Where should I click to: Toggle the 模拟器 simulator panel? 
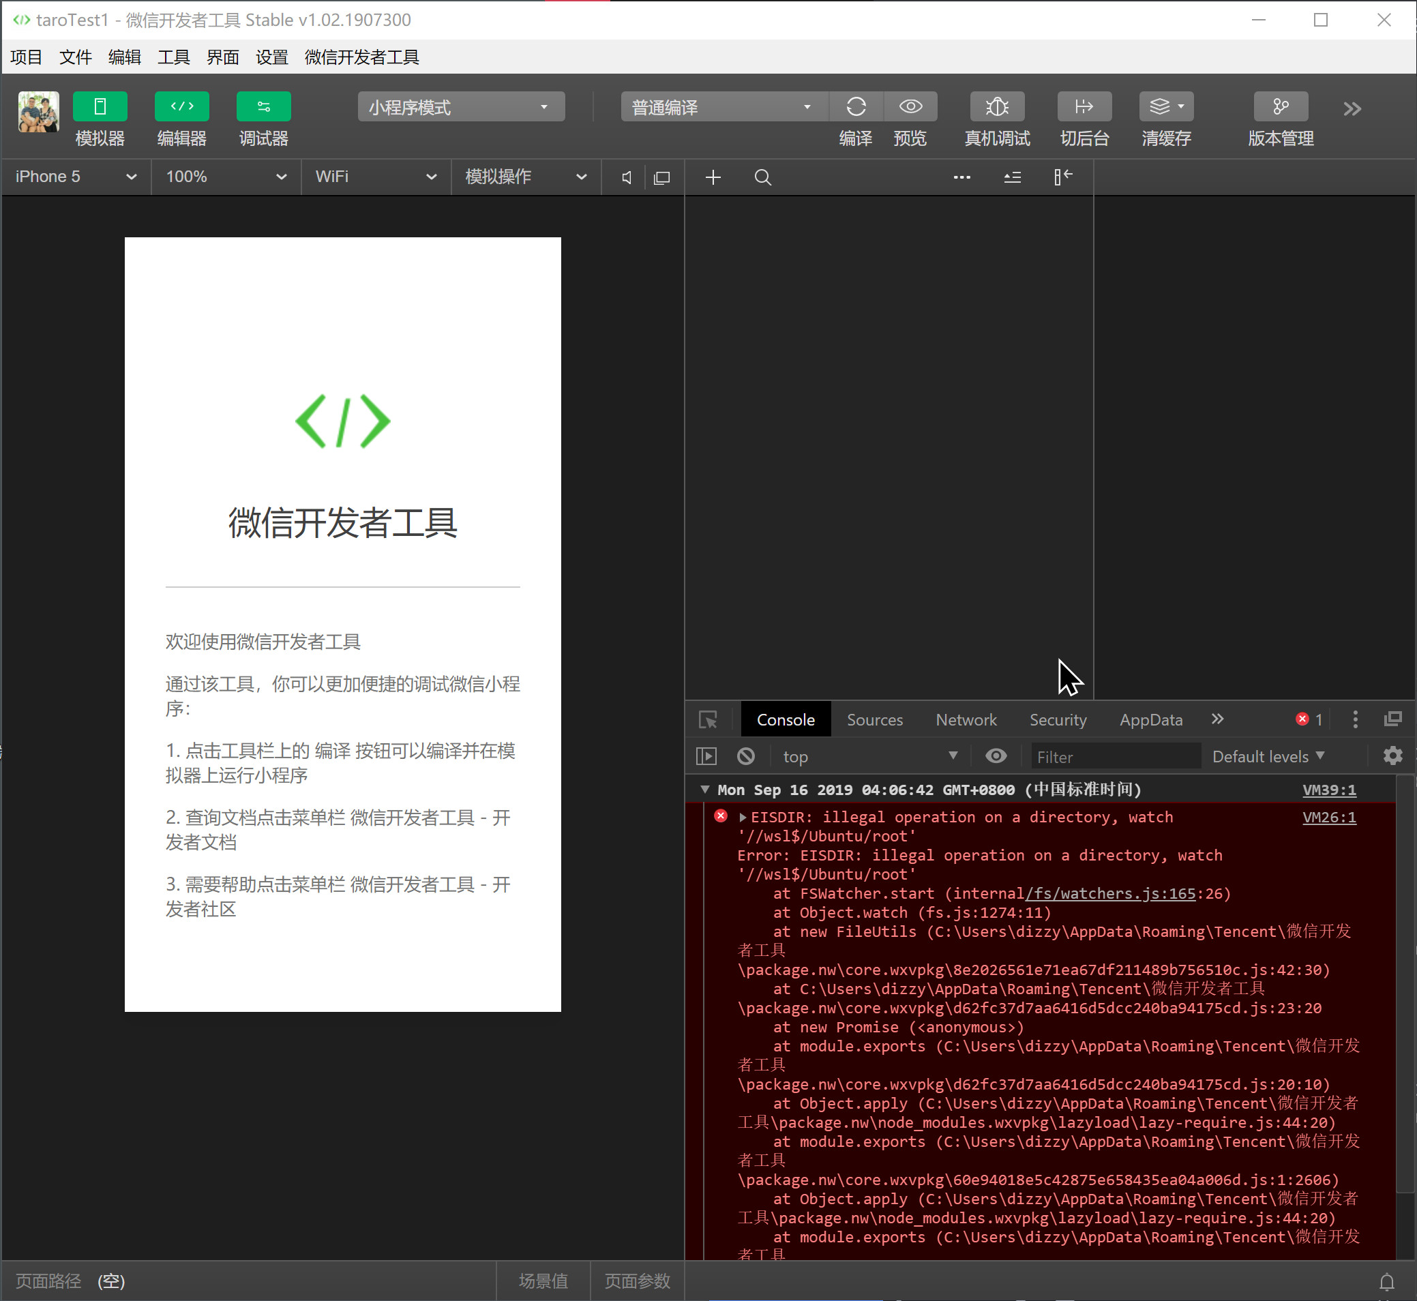coord(100,106)
